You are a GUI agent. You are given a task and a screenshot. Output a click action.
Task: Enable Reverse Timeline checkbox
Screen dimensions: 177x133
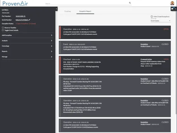(3, 28)
